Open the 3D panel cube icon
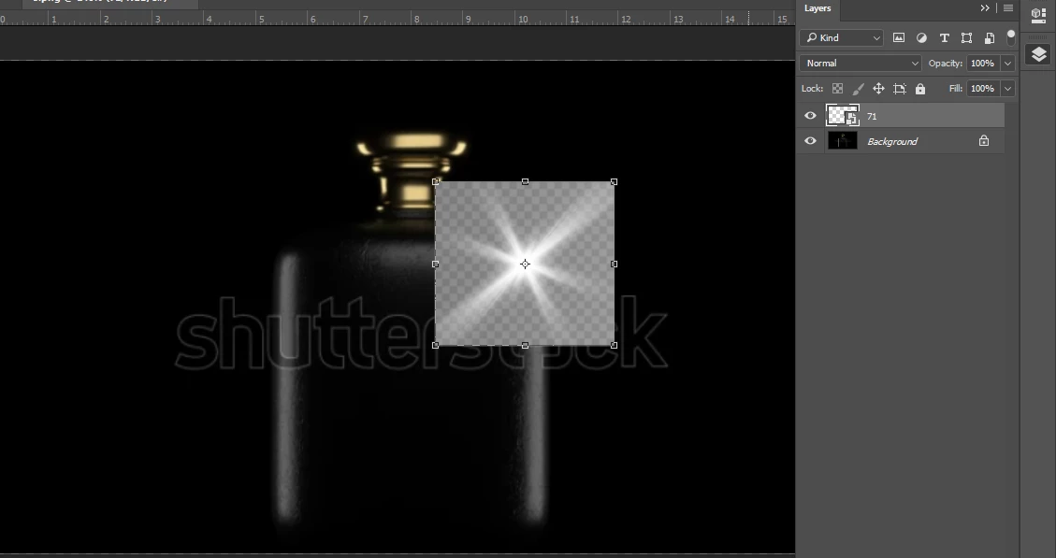 (1038, 15)
